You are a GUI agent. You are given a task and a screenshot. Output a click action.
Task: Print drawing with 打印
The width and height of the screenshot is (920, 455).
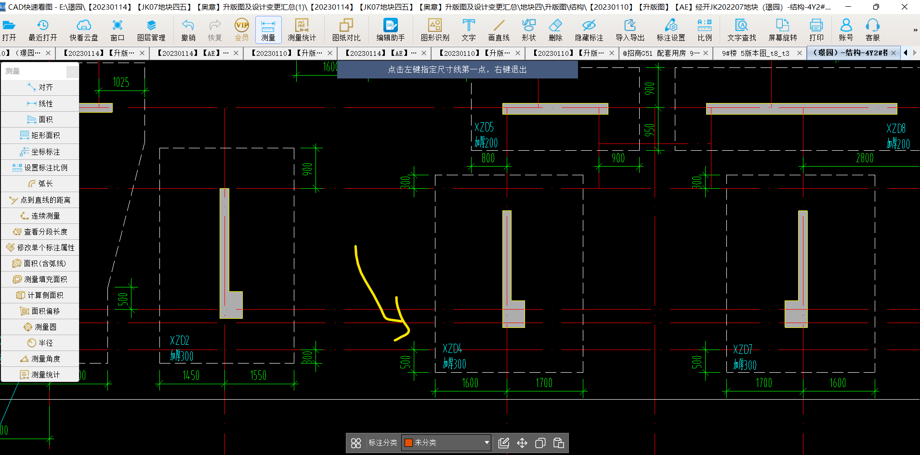coord(816,30)
